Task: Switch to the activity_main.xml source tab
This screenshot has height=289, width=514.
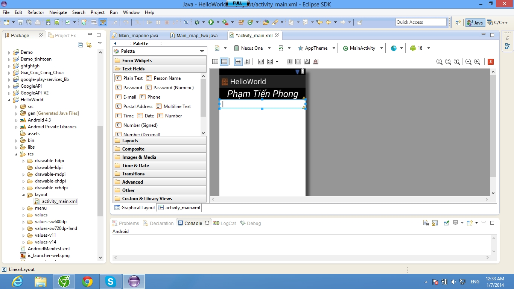Action: [179, 208]
